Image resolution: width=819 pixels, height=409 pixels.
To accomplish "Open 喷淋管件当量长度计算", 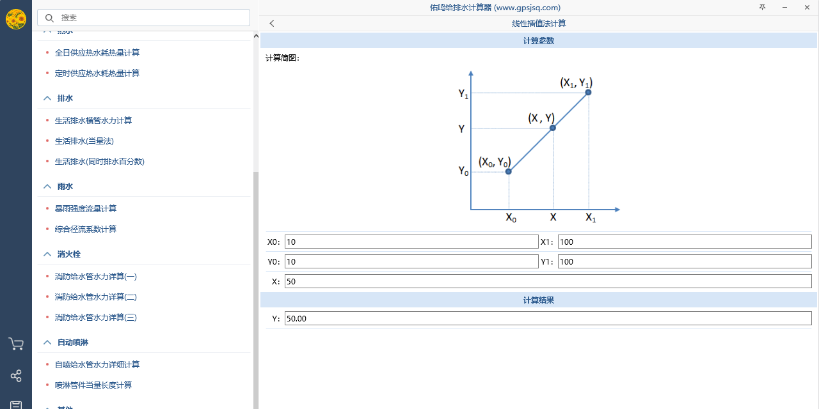I will pyautogui.click(x=93, y=385).
